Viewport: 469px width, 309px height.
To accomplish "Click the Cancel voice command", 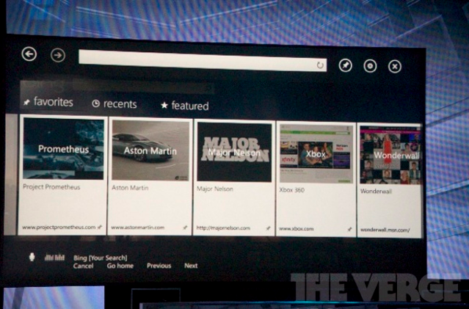I will (x=83, y=266).
